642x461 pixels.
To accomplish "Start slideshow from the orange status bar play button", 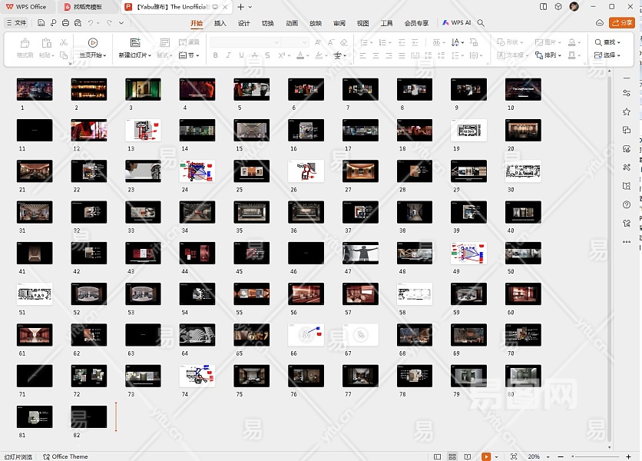I will [486, 456].
